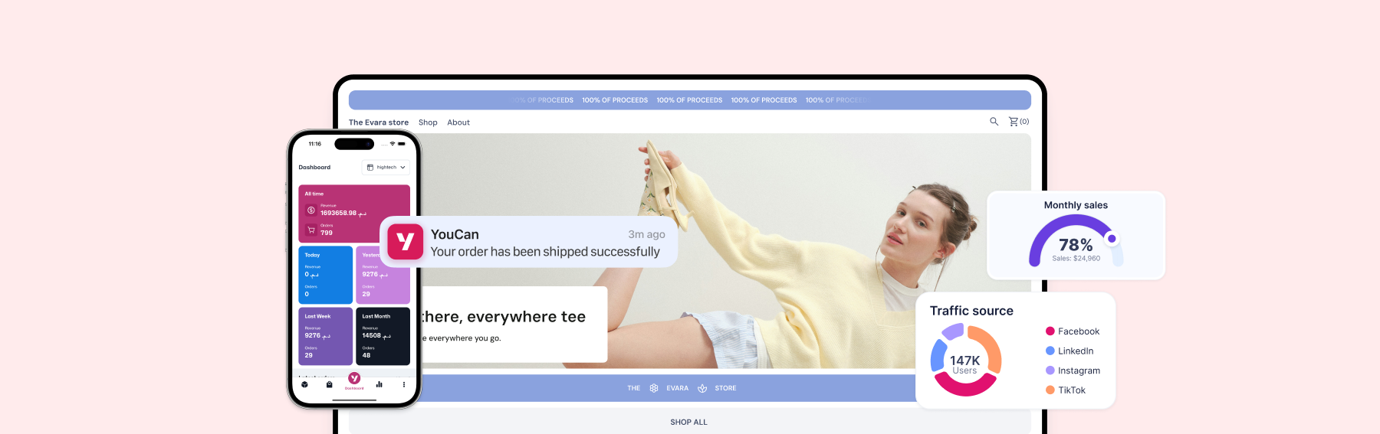Click the Monthly sales gauge knob
1380x434 pixels.
[1112, 238]
